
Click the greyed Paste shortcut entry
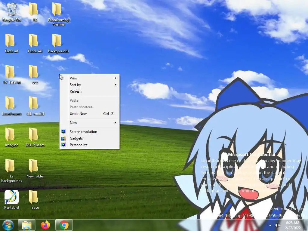pyautogui.click(x=90, y=107)
